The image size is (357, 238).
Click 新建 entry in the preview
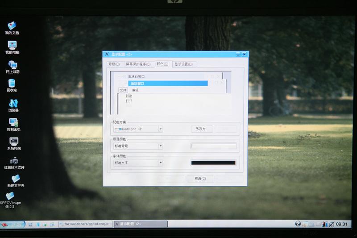[129, 96]
